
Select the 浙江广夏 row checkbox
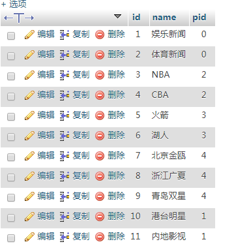click(11, 177)
